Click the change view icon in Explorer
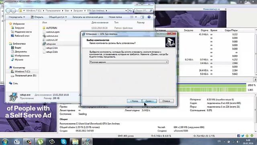Image resolution: width=257 pixels, height=145 pixels. 132,17
